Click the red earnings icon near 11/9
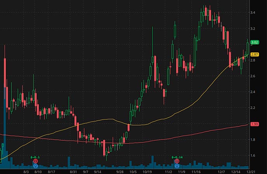Screen dimensions: 267x174 click(x=176, y=160)
